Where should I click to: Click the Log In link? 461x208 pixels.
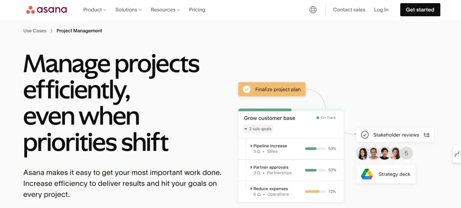tap(381, 10)
